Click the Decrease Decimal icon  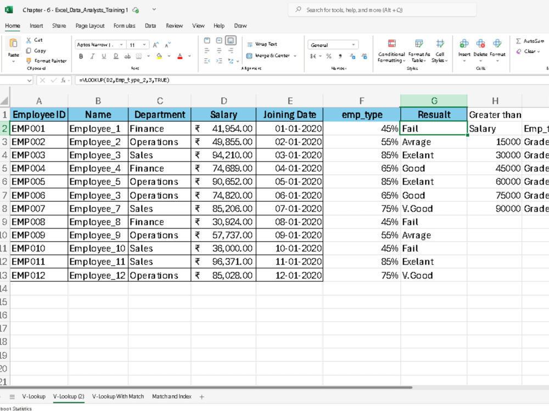click(365, 56)
